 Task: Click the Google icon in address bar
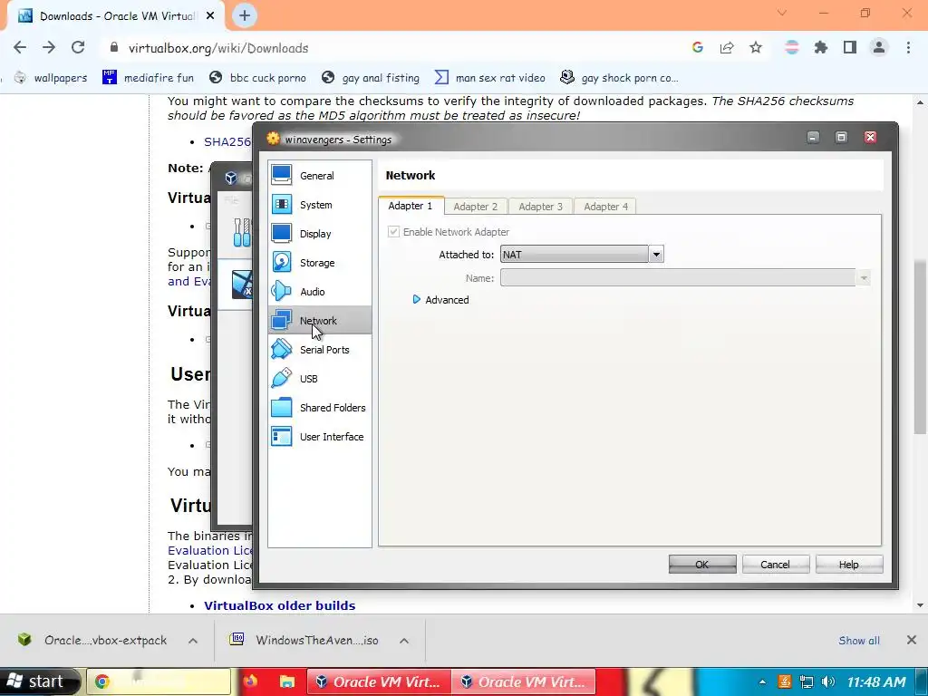coord(697,47)
